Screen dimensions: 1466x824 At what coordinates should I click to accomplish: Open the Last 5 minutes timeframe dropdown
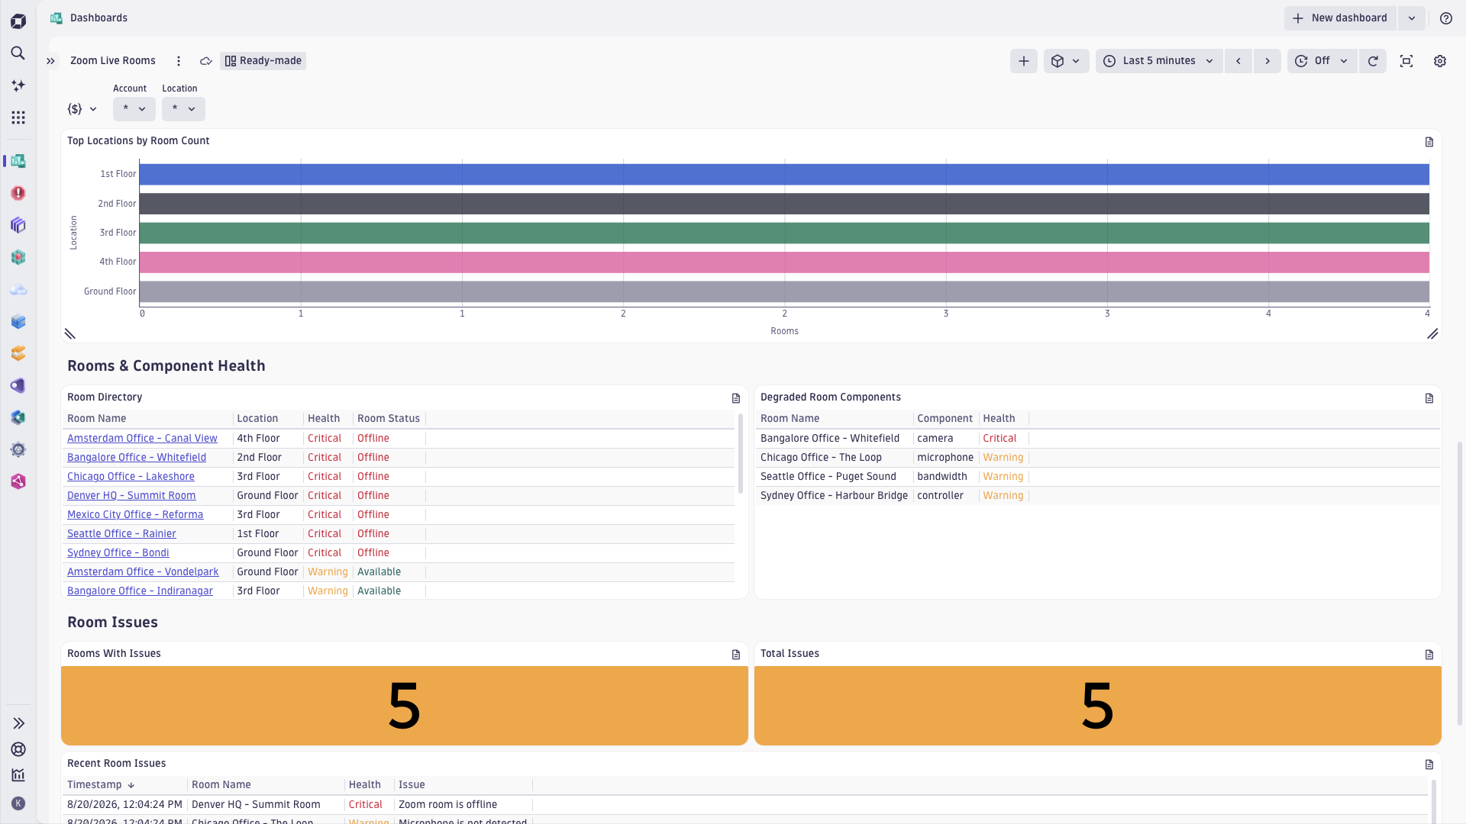tap(1158, 61)
